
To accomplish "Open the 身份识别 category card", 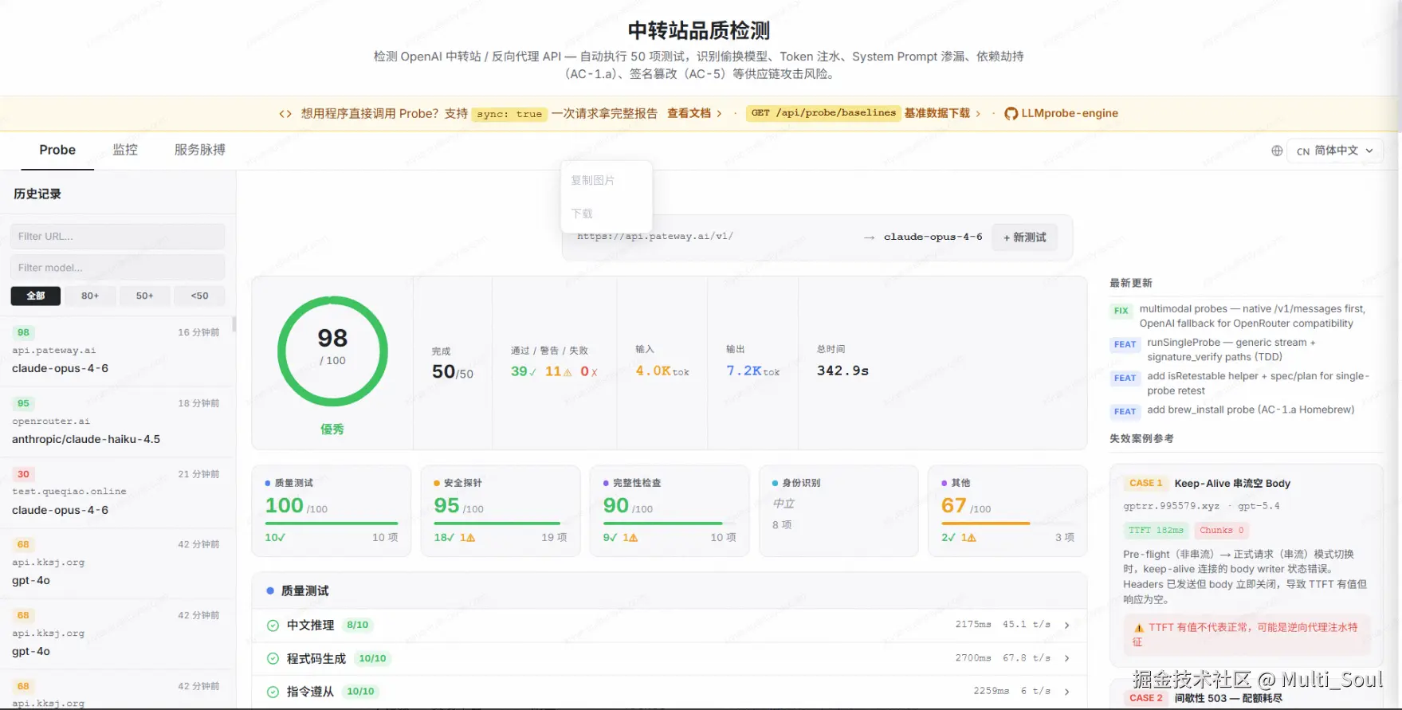I will [x=838, y=511].
